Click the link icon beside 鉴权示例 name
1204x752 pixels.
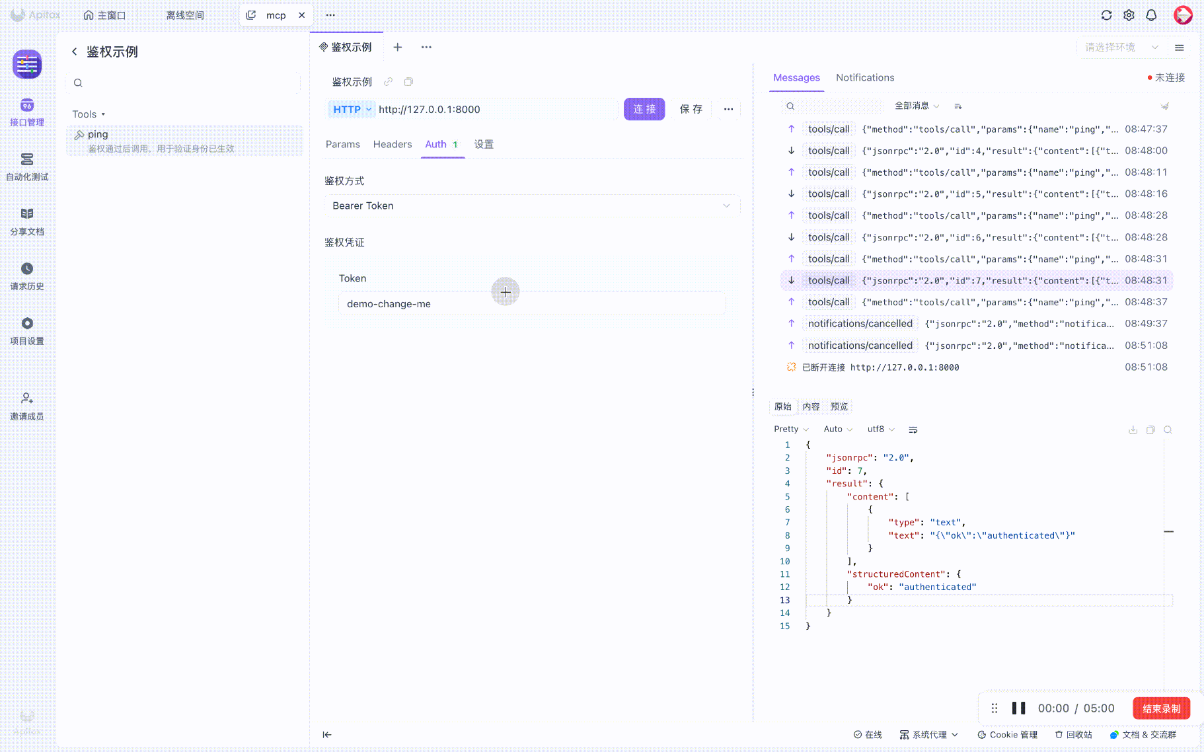[389, 82]
